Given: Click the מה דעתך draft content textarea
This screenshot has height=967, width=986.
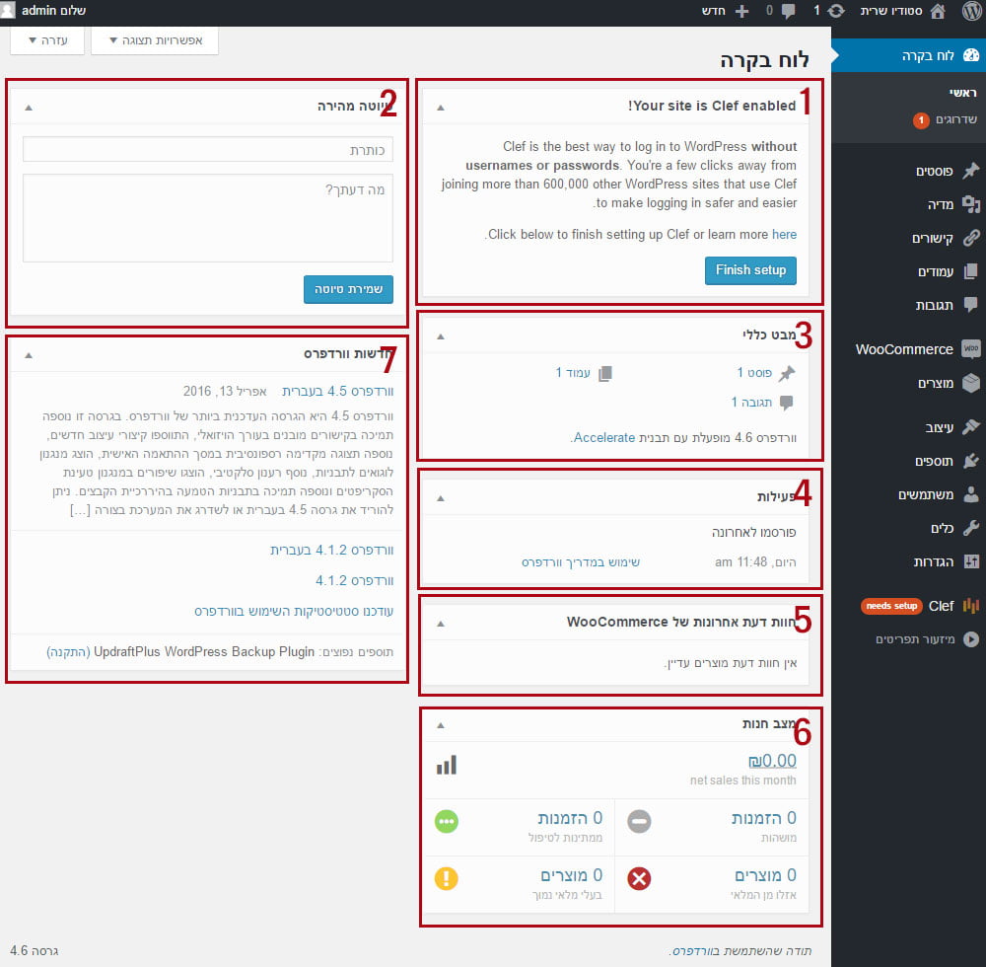Looking at the screenshot, I should click(207, 218).
